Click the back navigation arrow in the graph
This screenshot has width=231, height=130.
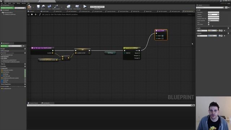tap(32, 14)
